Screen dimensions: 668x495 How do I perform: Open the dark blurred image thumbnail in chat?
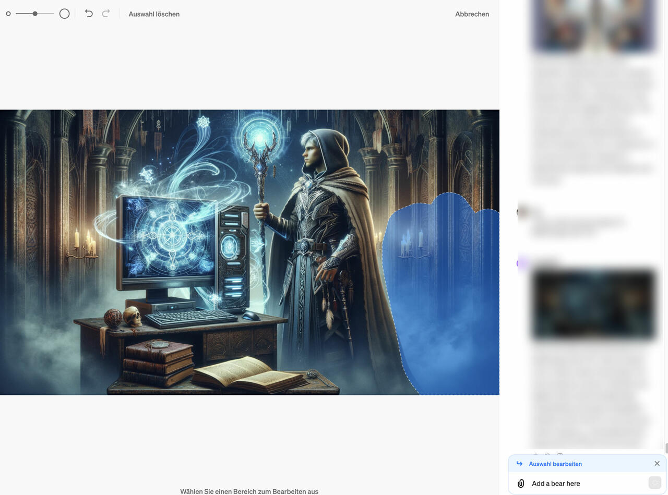click(593, 304)
